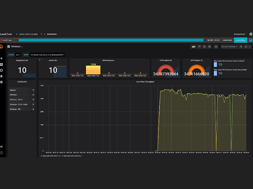Image resolution: width=253 pixels, height=189 pixels.
Task: Open the Help icon at sidebar bottom
Action: point(1,153)
